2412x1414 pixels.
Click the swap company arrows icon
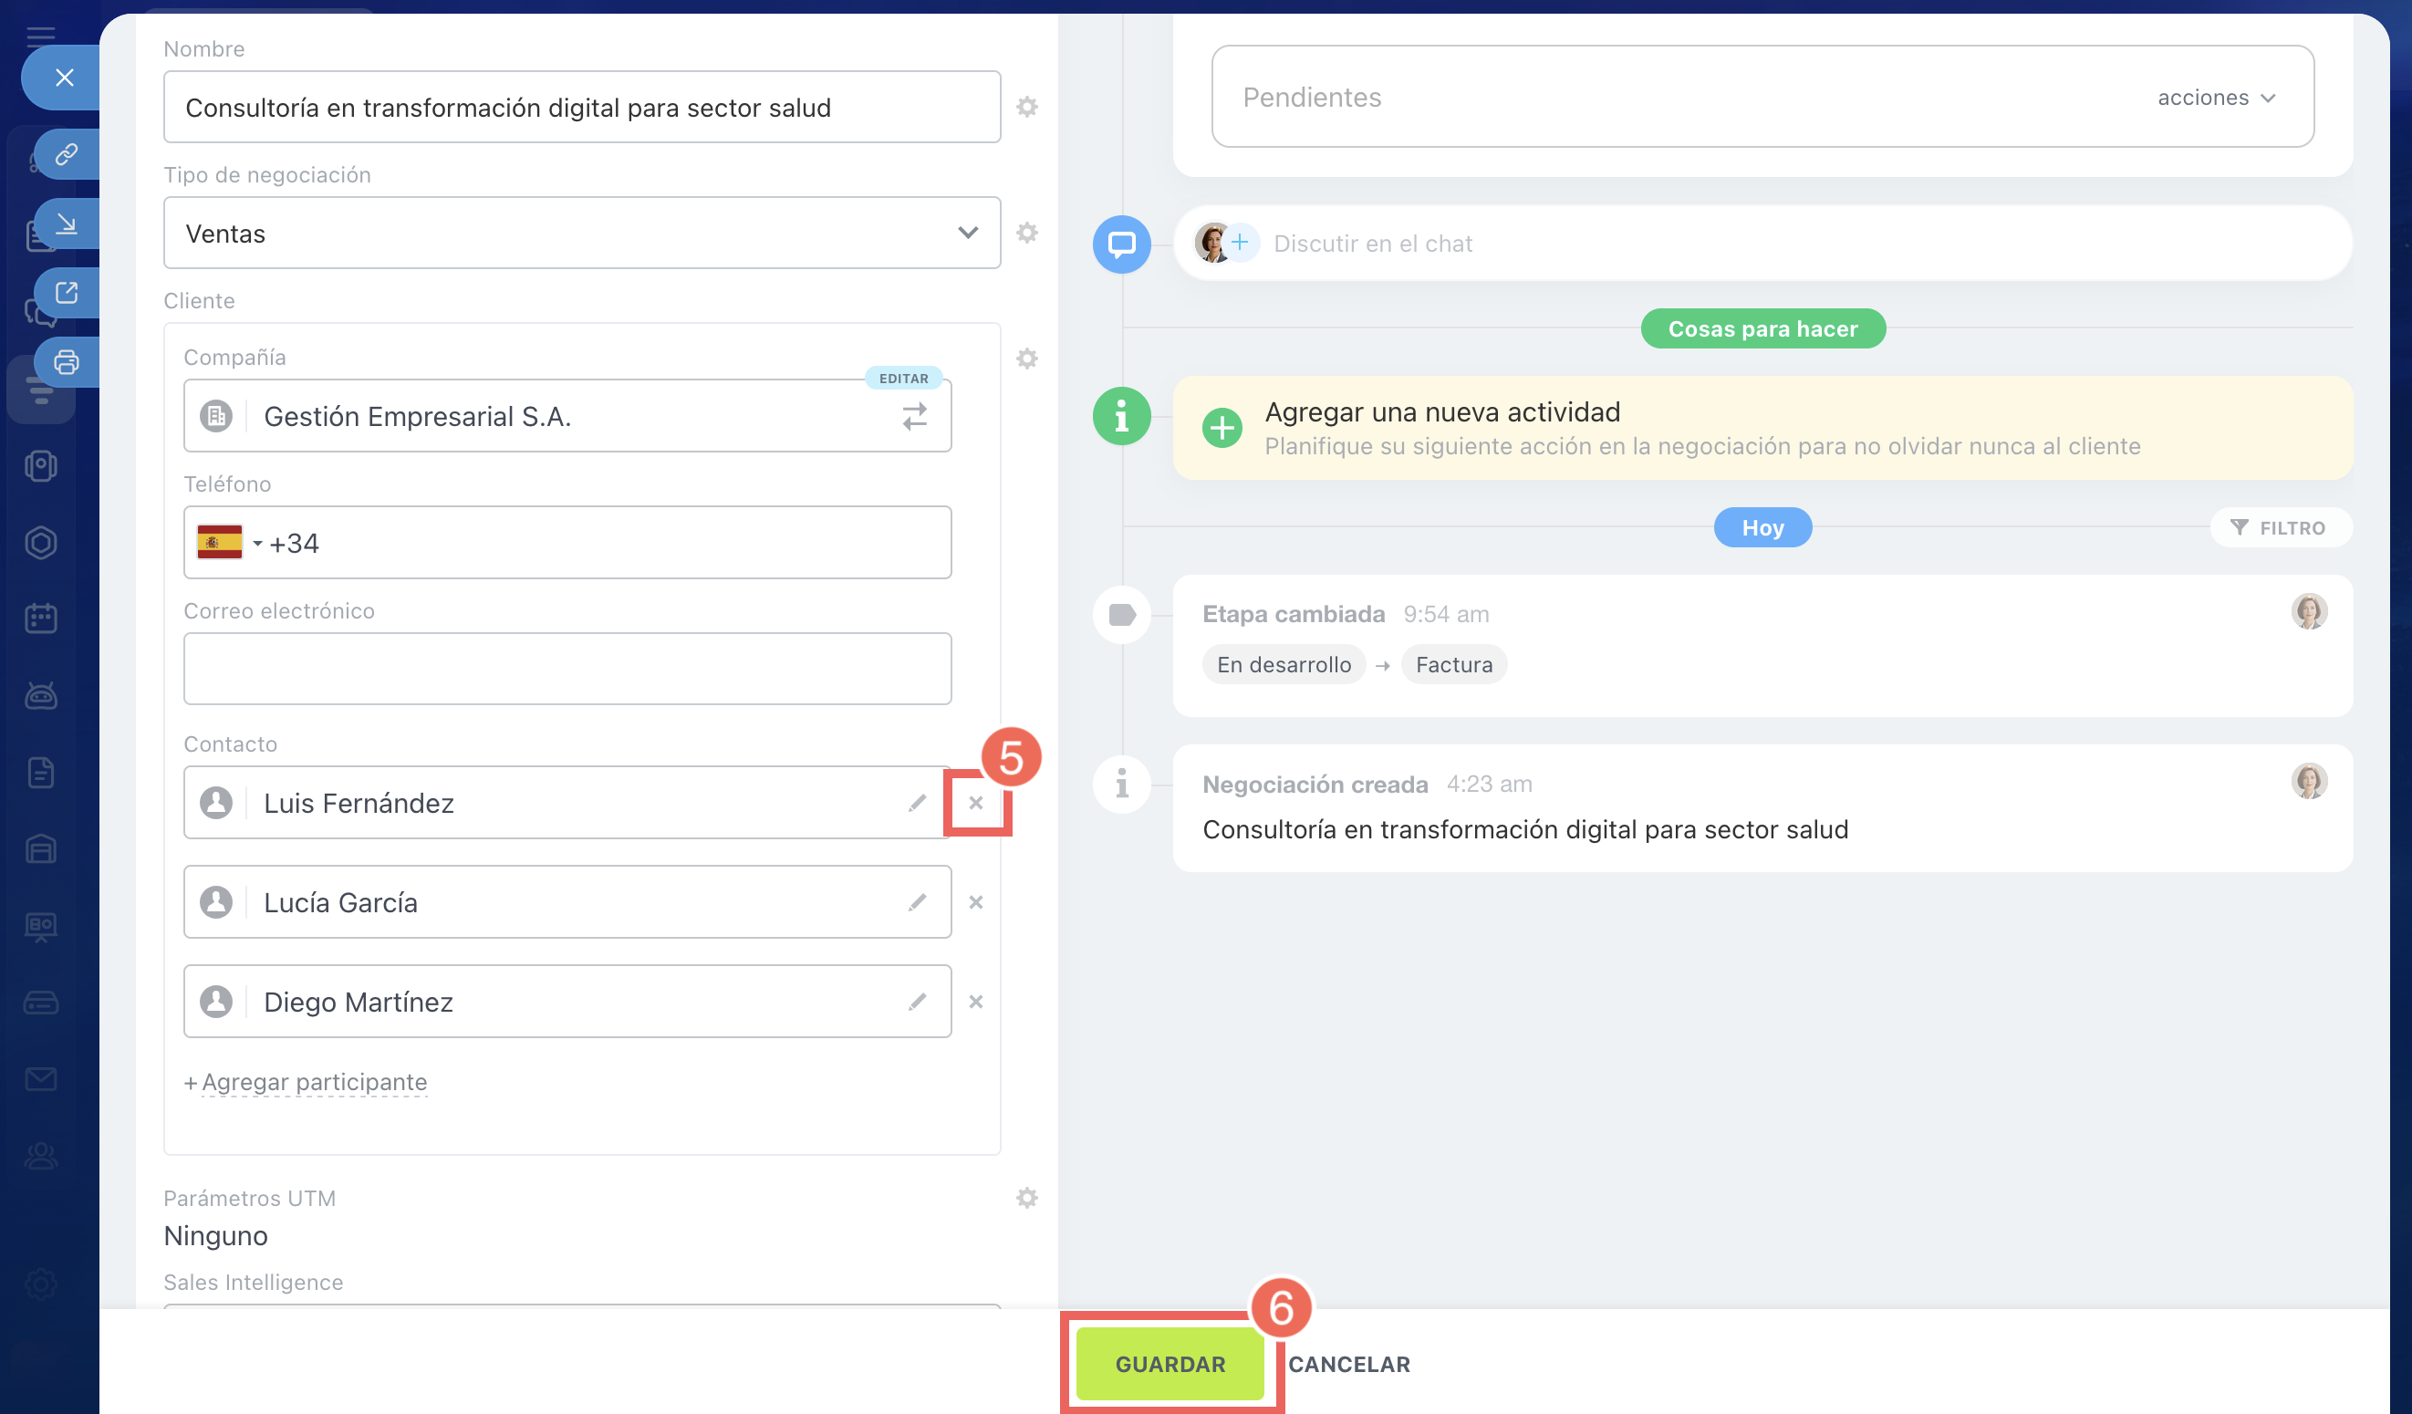pos(914,416)
